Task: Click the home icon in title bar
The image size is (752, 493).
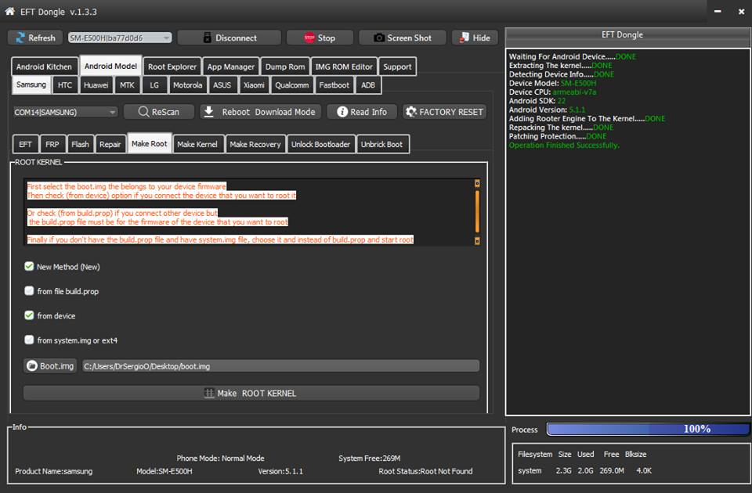Action: [x=9, y=11]
